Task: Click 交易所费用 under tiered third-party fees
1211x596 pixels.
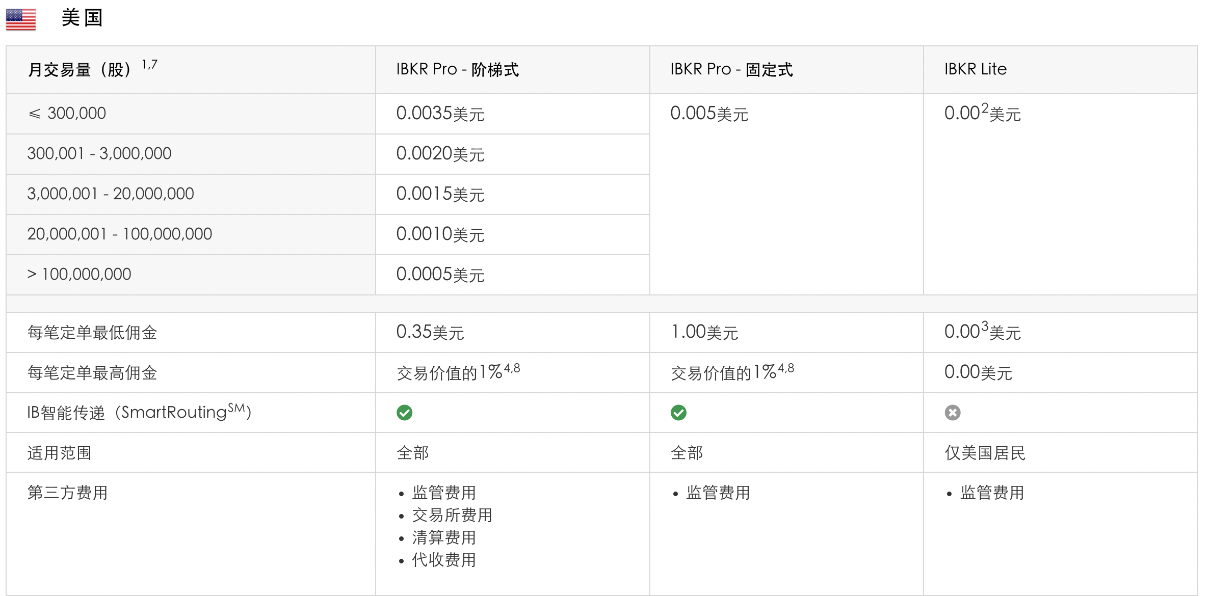Action: point(452,515)
